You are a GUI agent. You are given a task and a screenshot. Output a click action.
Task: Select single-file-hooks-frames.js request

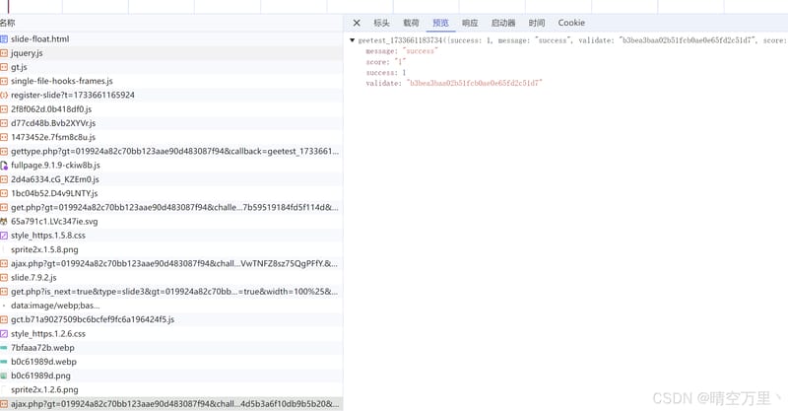pos(171,81)
